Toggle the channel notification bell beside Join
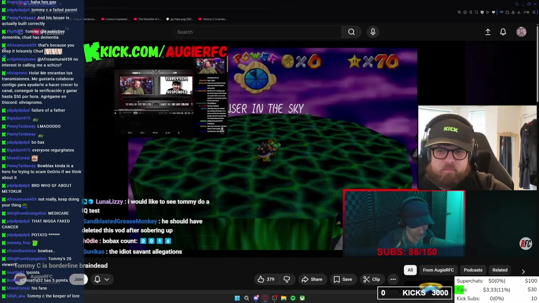Viewport: 539px width, 303px height. coord(97,279)
